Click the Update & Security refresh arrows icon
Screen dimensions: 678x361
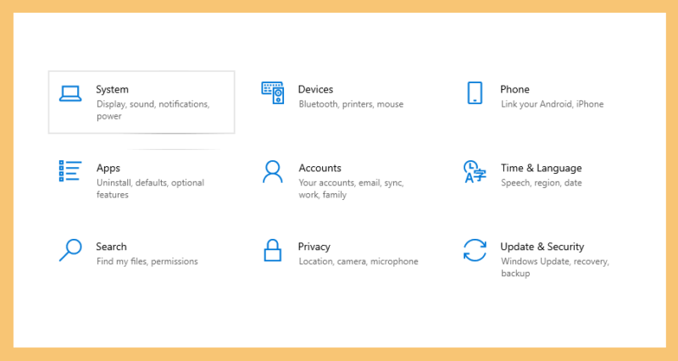point(475,250)
